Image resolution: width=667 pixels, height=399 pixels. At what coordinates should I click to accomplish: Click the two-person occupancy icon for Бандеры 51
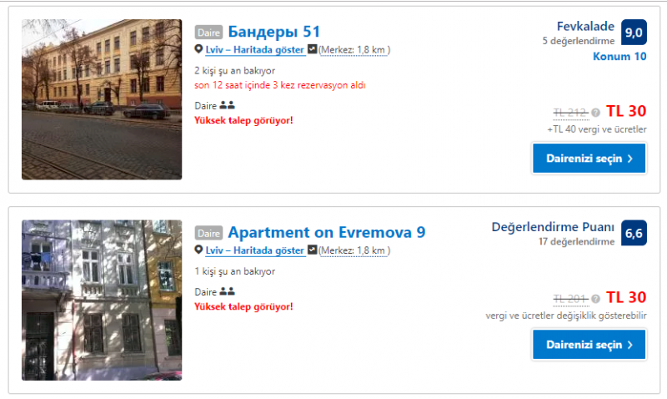click(227, 105)
